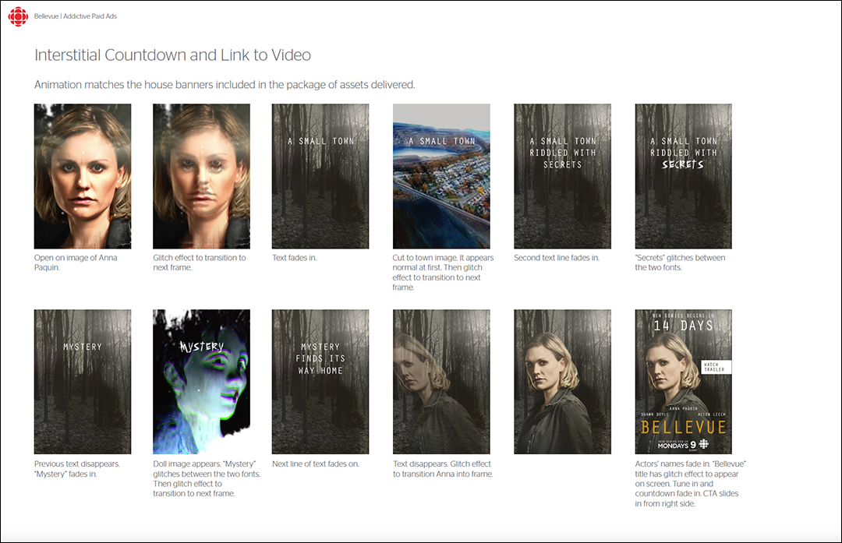
Task: Select the forest frame reading only "A SMALL TOWN"
Action: (320, 176)
